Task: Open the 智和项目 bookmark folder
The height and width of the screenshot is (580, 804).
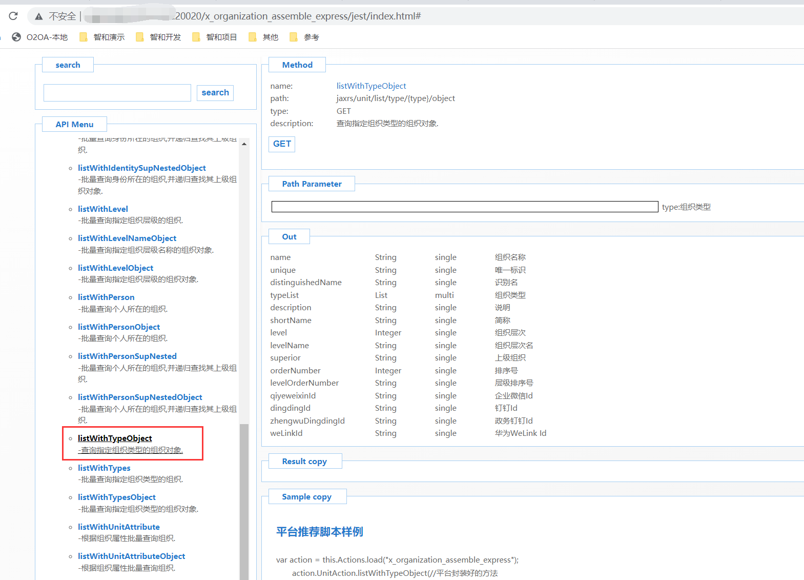Action: [215, 37]
